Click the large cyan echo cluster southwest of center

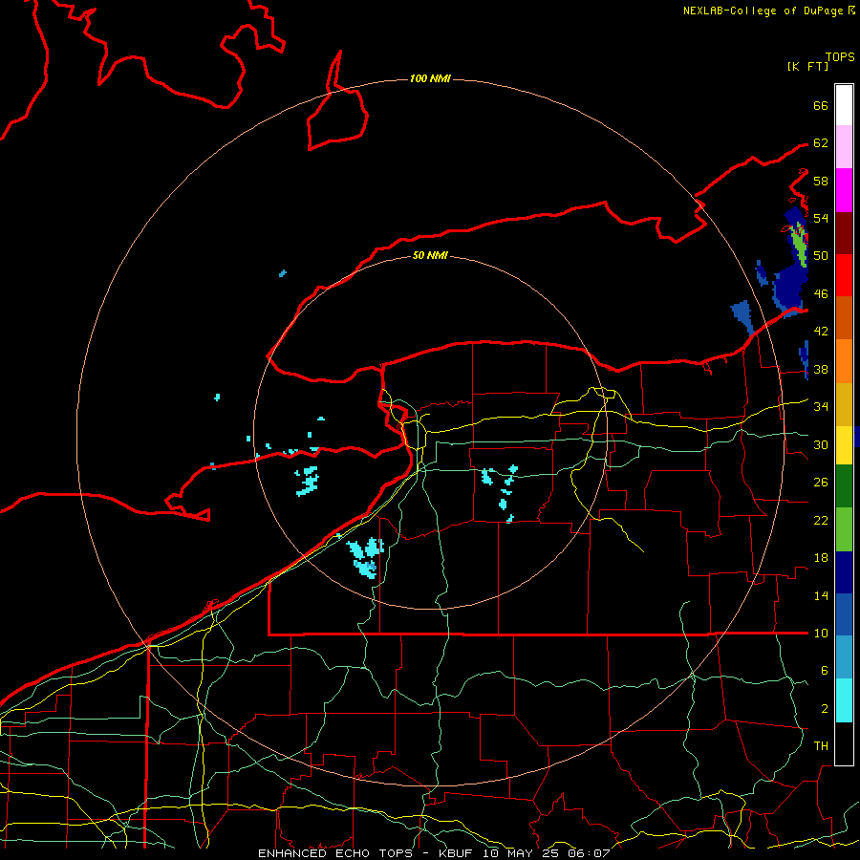[x=366, y=557]
